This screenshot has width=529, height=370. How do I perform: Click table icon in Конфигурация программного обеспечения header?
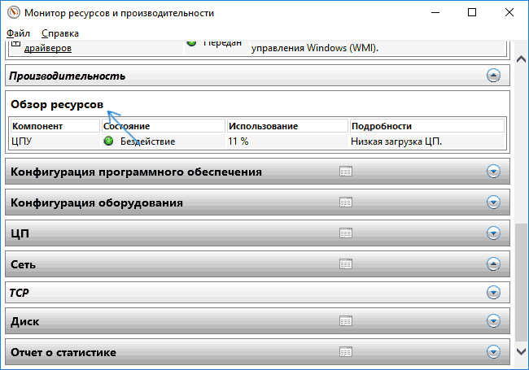pos(346,172)
